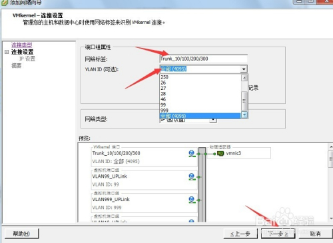Select VLAN 46 from the list
The height and width of the screenshot is (243, 333).
click(200, 99)
